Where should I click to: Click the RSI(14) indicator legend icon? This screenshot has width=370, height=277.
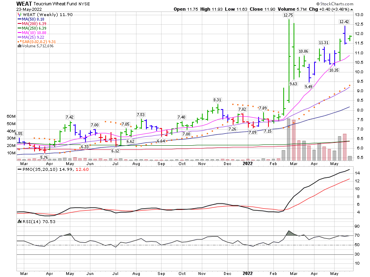point(19,221)
